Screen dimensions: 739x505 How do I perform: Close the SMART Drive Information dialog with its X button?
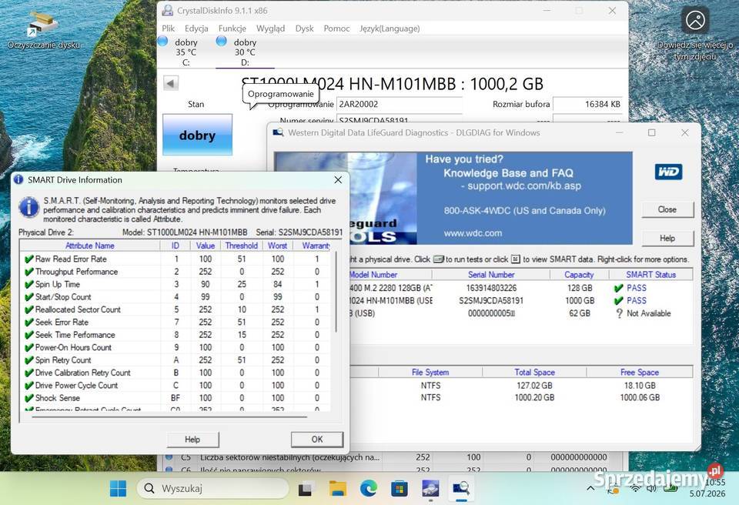(x=338, y=179)
